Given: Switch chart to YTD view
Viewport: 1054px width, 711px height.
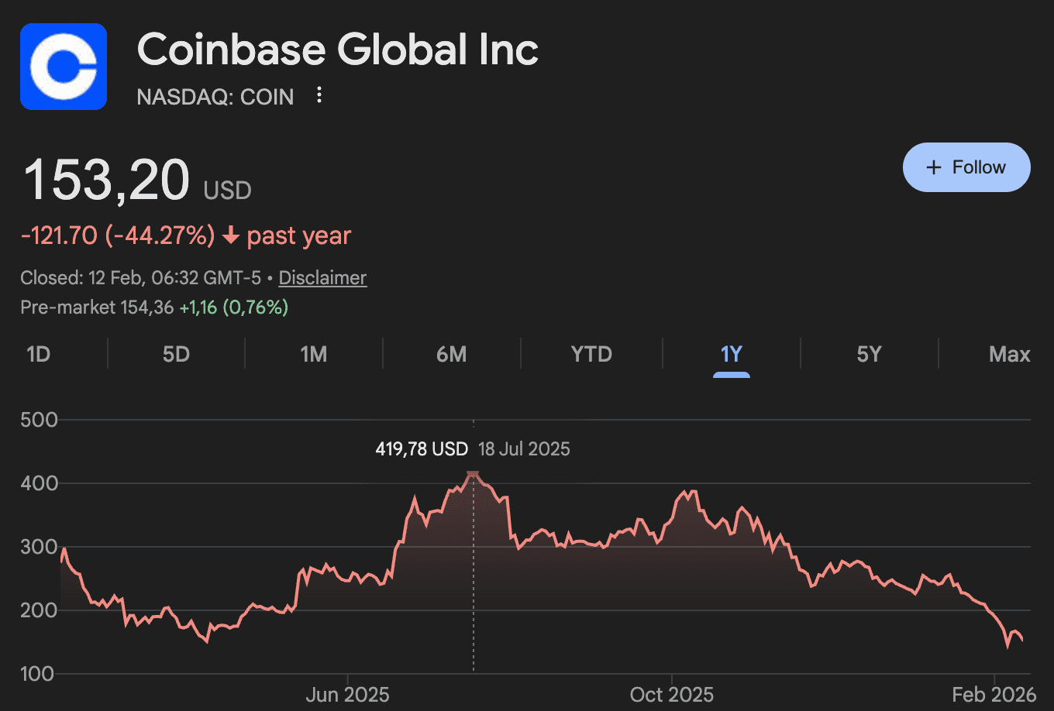Looking at the screenshot, I should (591, 353).
